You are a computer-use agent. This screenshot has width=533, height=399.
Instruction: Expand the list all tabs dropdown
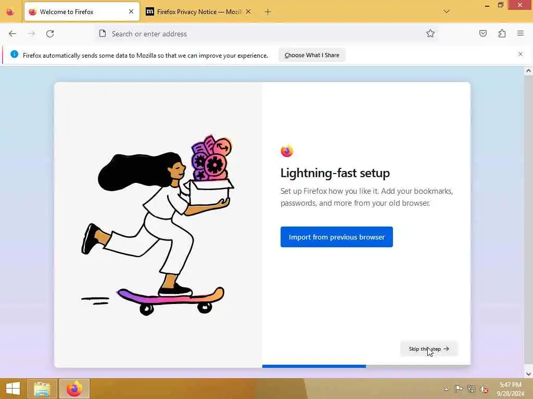click(447, 11)
